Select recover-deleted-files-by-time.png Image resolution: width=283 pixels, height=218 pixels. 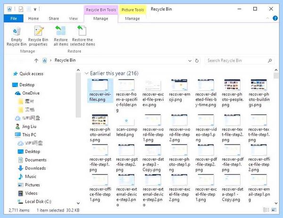(206, 93)
